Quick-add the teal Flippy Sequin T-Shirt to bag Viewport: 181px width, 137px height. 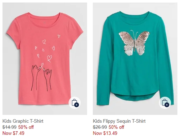pos(165,103)
